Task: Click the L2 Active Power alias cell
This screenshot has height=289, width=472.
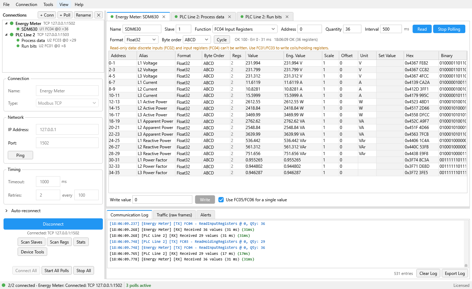Action: click(156, 108)
